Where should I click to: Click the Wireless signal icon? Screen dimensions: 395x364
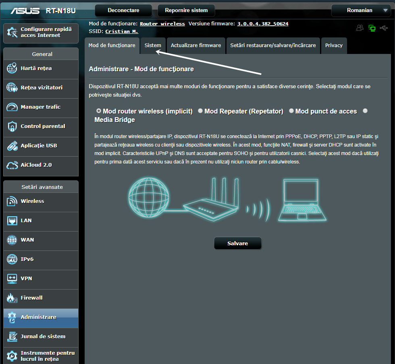(12, 201)
